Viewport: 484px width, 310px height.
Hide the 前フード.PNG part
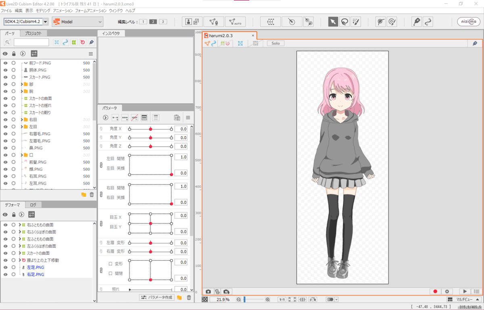[x=5, y=63]
